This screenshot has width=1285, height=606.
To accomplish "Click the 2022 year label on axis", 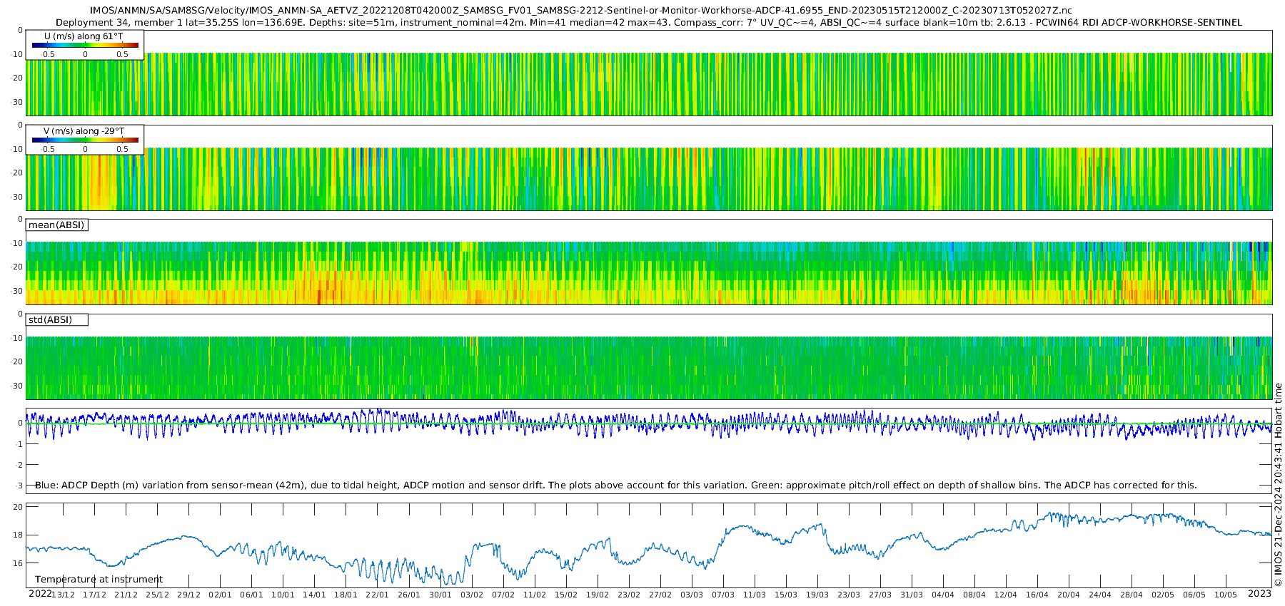I will [40, 594].
